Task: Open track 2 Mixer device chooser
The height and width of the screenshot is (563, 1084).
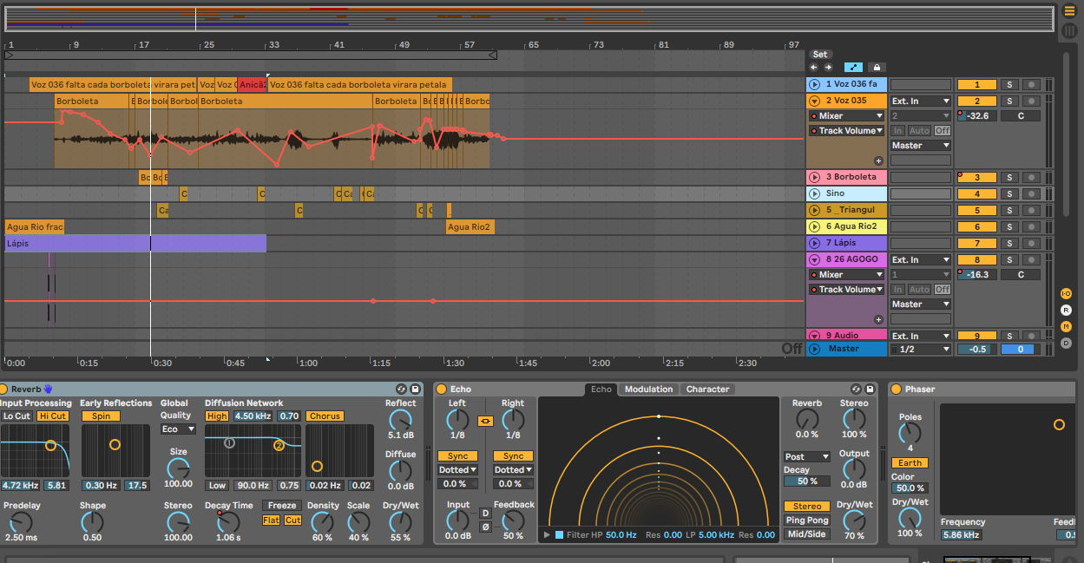Action: tap(847, 115)
